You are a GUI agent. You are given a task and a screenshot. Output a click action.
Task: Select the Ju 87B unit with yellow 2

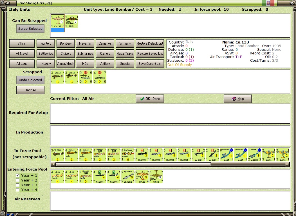[x=212, y=155]
